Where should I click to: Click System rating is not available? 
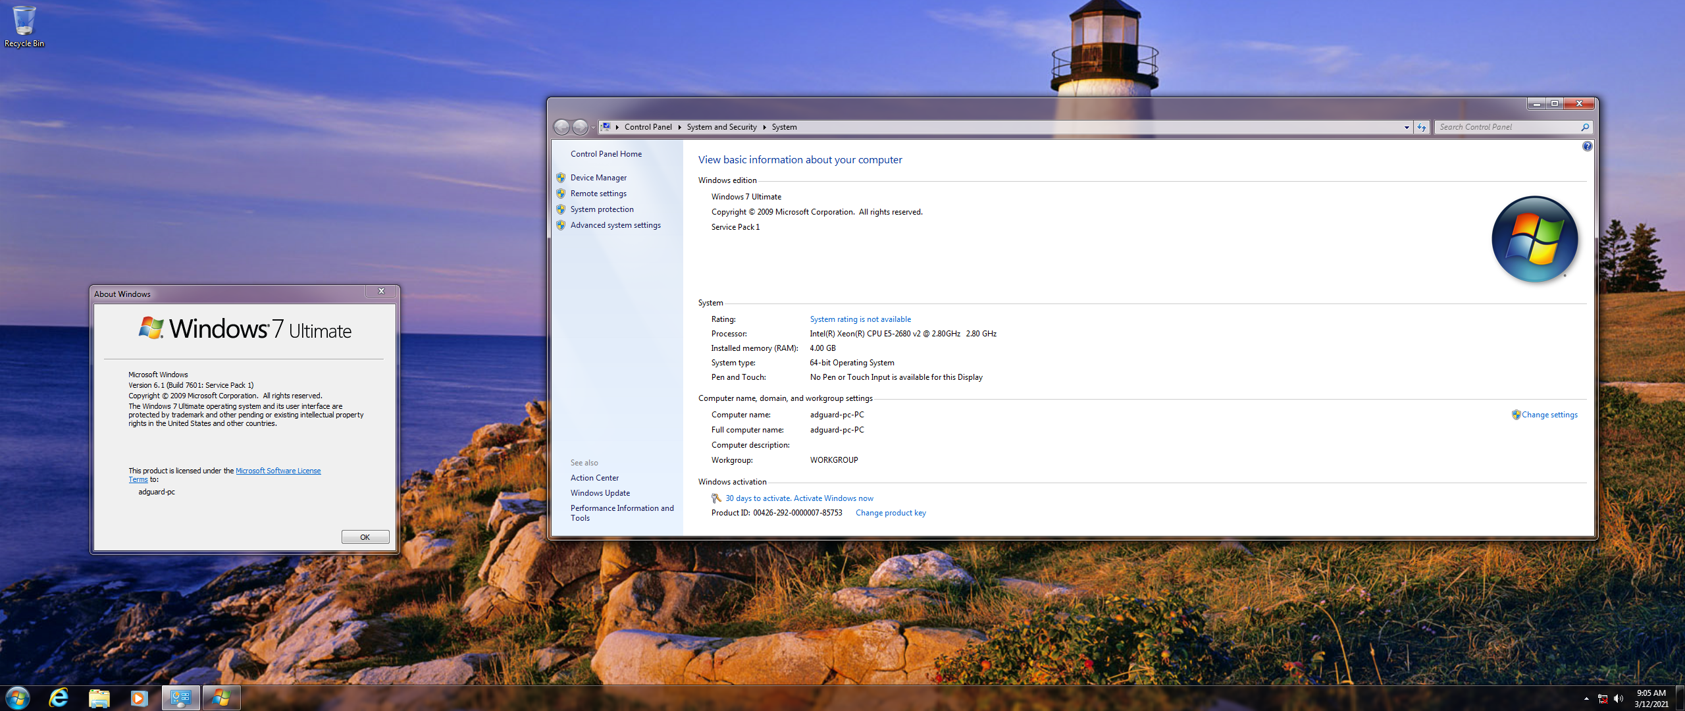(860, 319)
